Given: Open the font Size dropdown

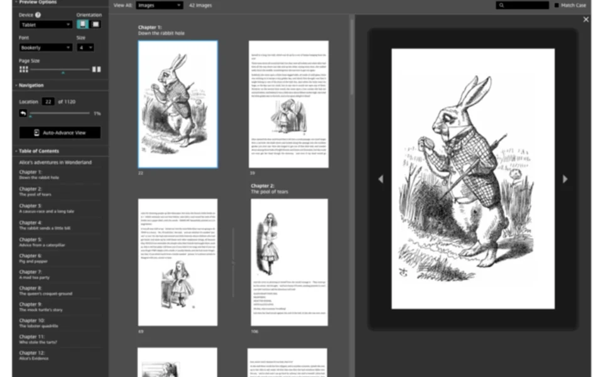Looking at the screenshot, I should [85, 48].
